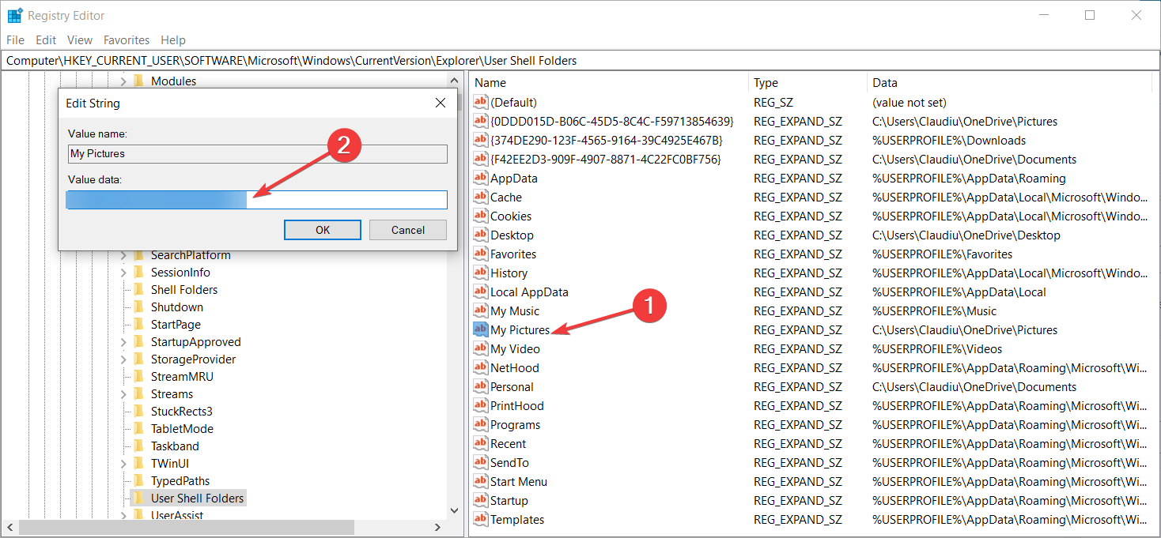Click the AppData value icon
Image resolution: width=1161 pixels, height=538 pixels.
point(481,178)
